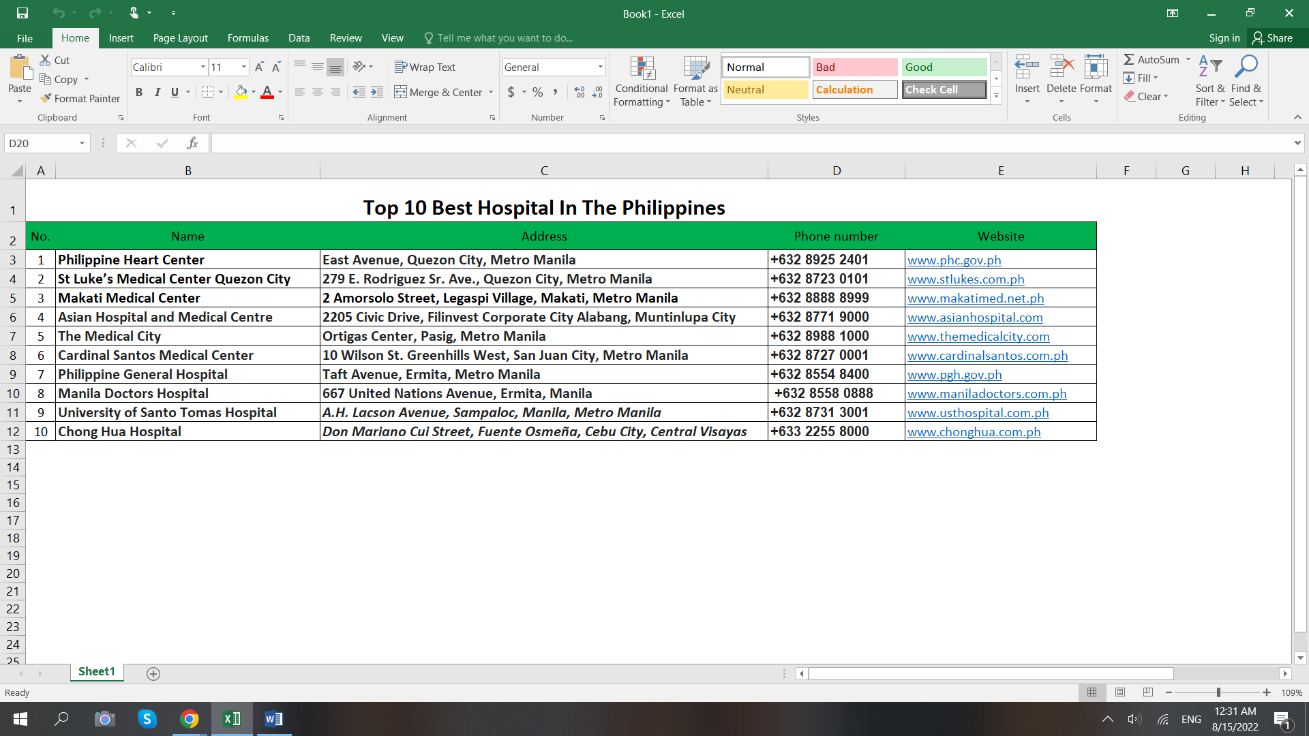Screen dimensions: 1309x736
Task: Click the Increase Indent icon
Action: click(x=377, y=92)
